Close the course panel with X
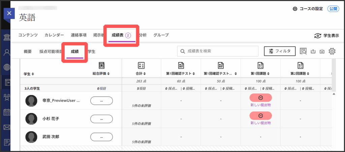The width and height of the screenshot is (345, 152). 9,13
